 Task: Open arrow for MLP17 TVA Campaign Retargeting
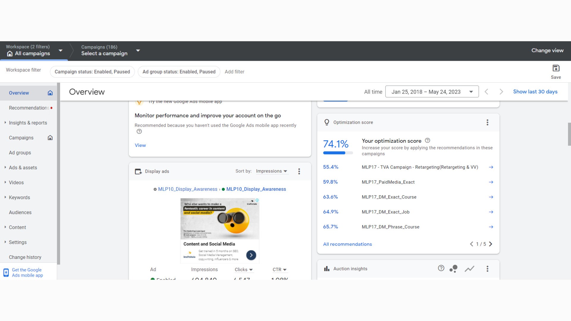pos(491,167)
